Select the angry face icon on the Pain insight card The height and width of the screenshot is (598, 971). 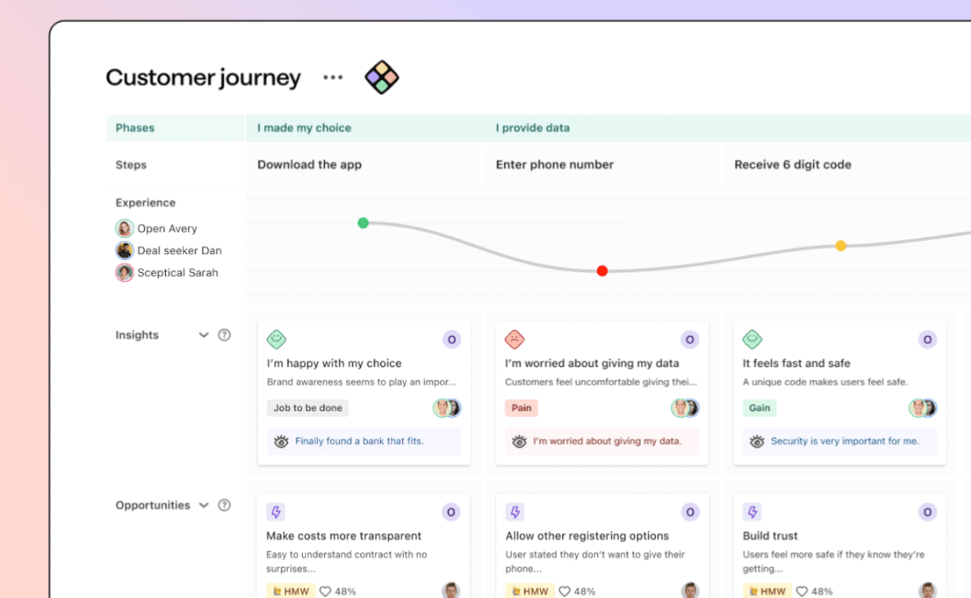(514, 339)
